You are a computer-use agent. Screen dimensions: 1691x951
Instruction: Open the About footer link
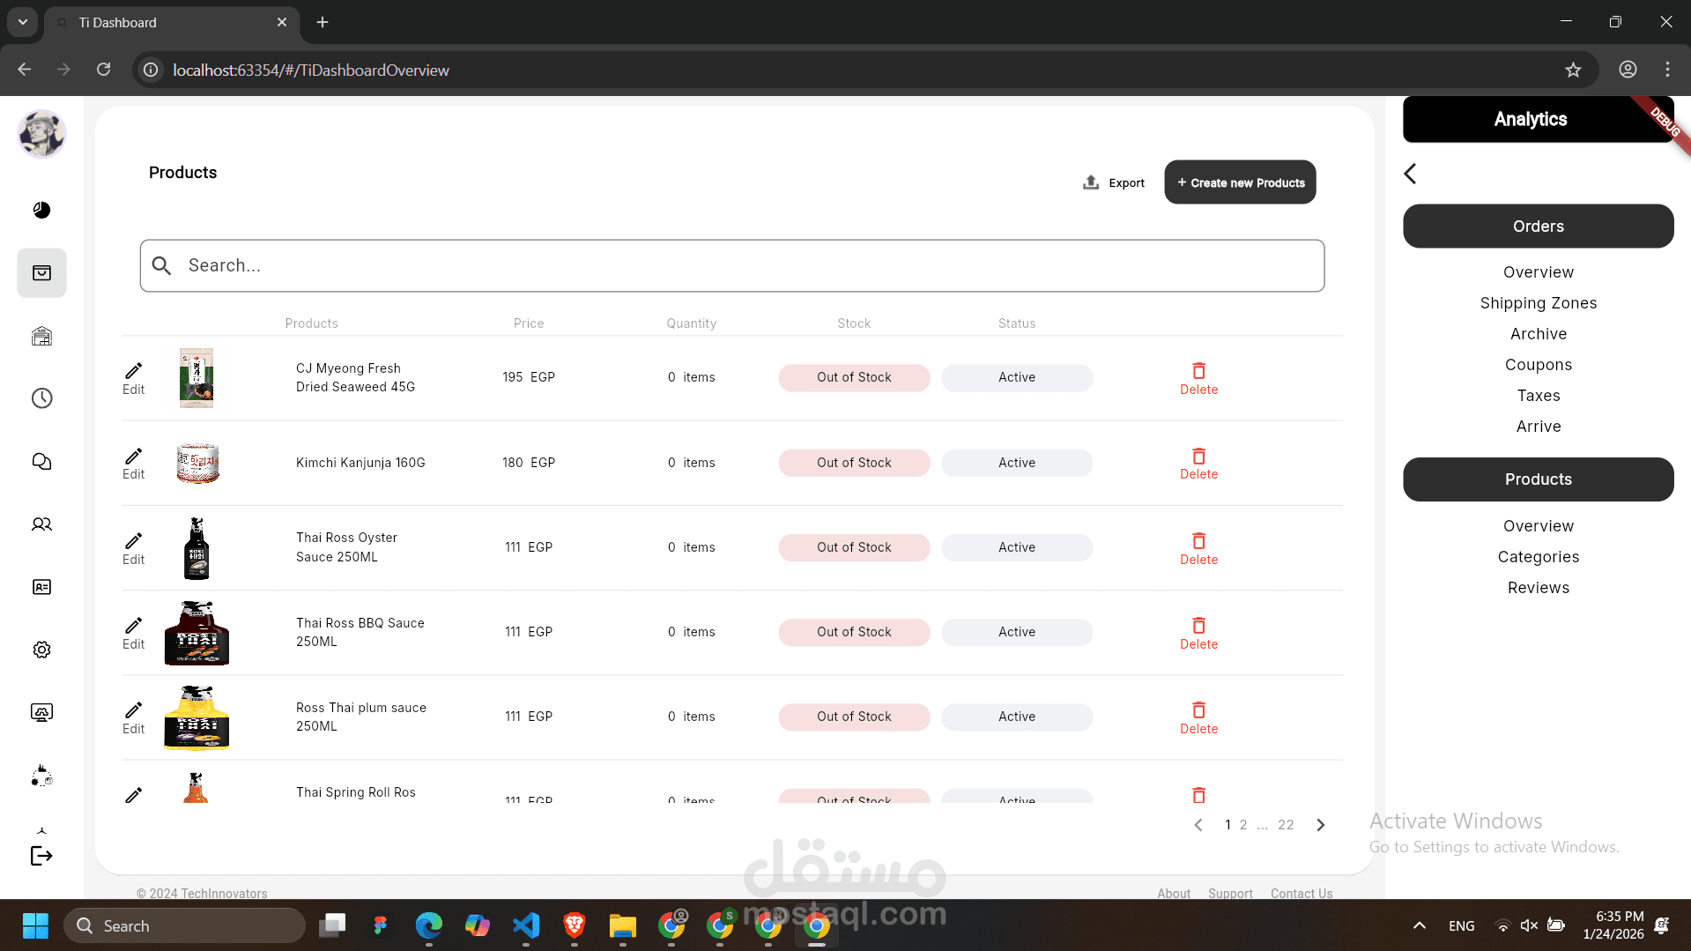[1174, 893]
